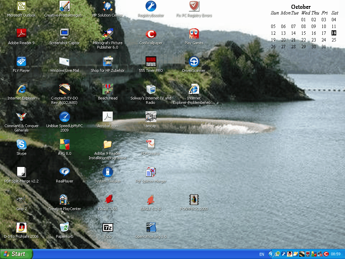Launch HP Solution Center
The height and width of the screenshot is (259, 345).
point(107,6)
